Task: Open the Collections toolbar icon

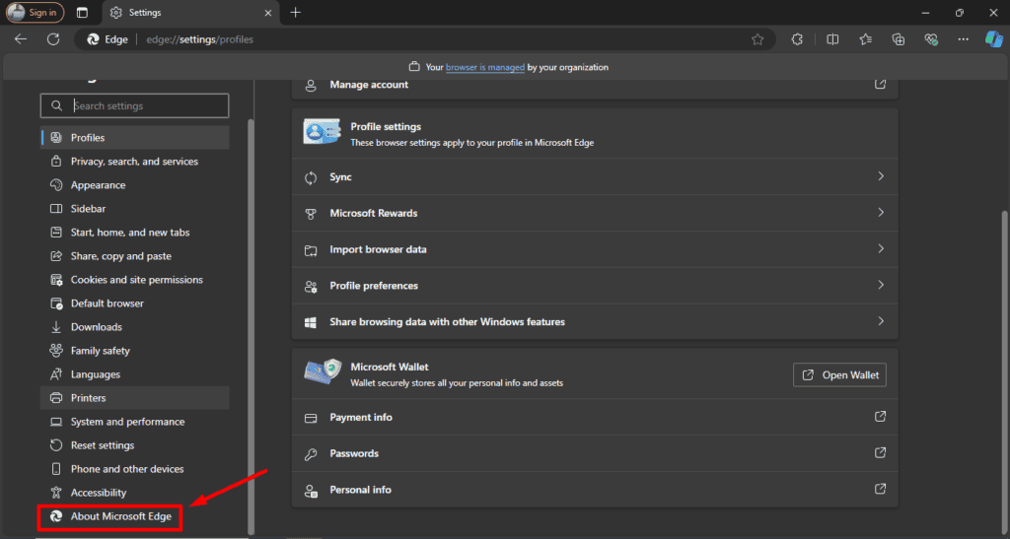Action: [x=898, y=39]
